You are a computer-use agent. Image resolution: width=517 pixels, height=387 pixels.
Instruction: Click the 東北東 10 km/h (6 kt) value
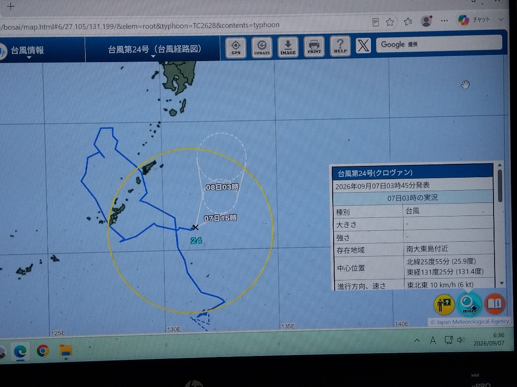click(440, 285)
